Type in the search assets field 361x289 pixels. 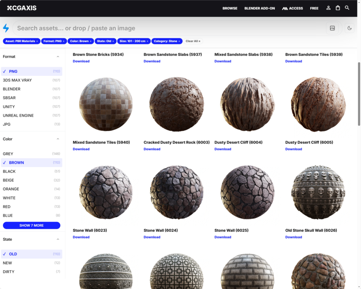click(x=169, y=28)
